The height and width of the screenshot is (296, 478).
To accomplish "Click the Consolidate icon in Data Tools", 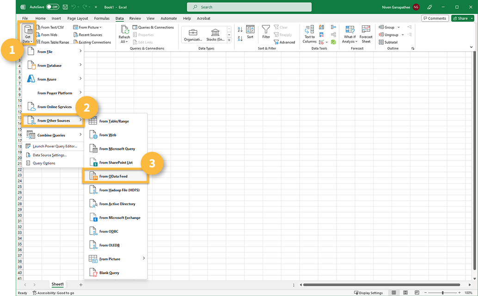I will tap(333, 27).
